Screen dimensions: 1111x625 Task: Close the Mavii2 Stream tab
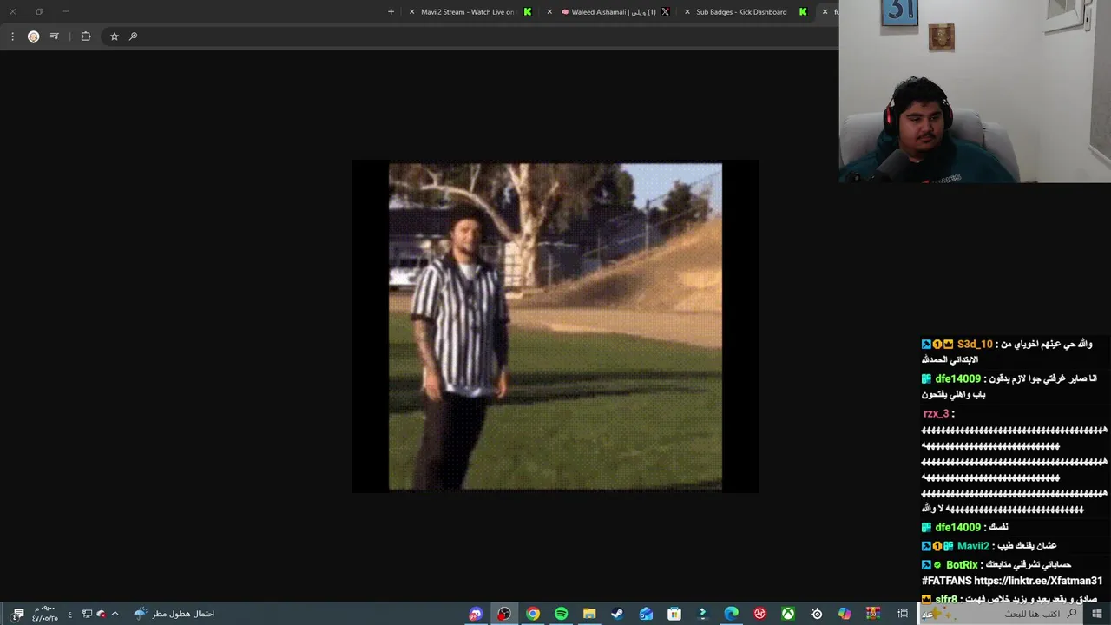[412, 12]
